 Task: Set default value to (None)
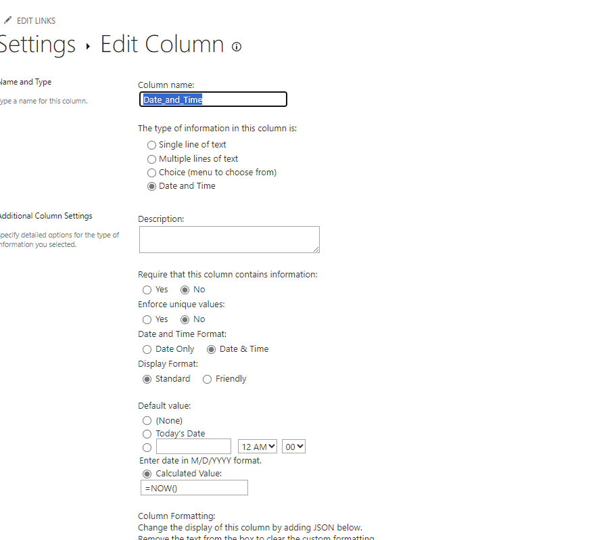pos(147,420)
